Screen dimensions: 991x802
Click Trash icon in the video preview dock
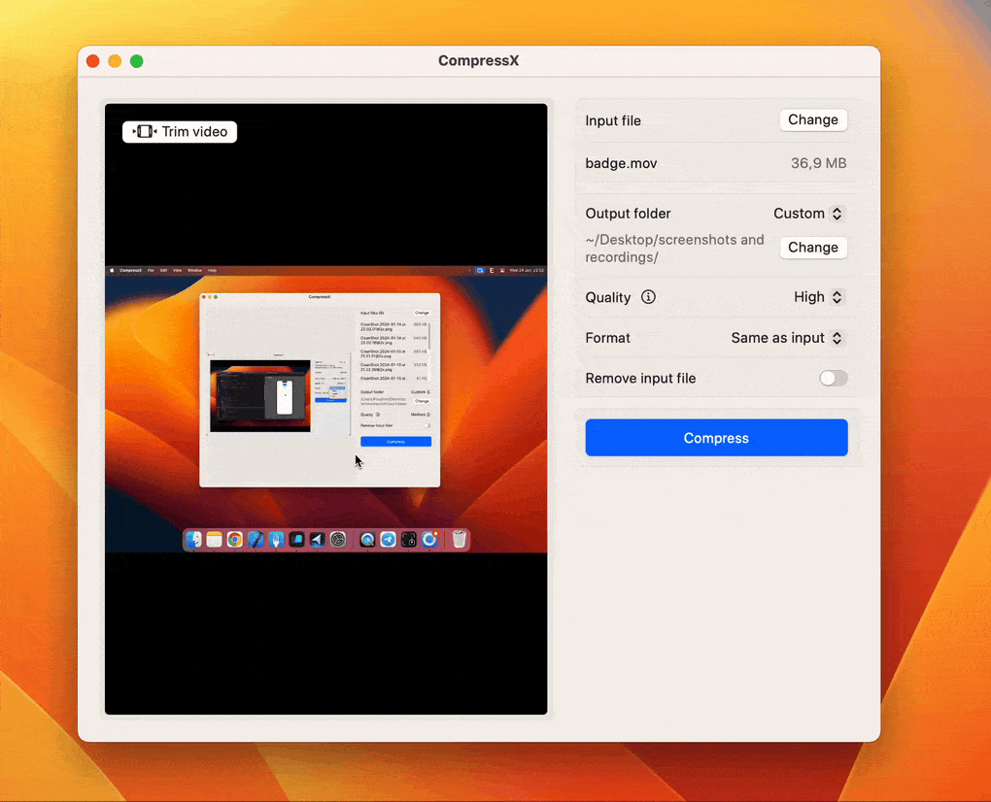point(460,540)
